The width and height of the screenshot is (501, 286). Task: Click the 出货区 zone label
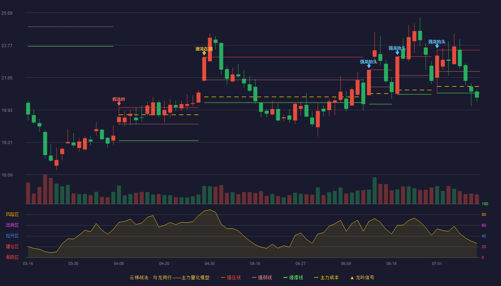click(12, 225)
